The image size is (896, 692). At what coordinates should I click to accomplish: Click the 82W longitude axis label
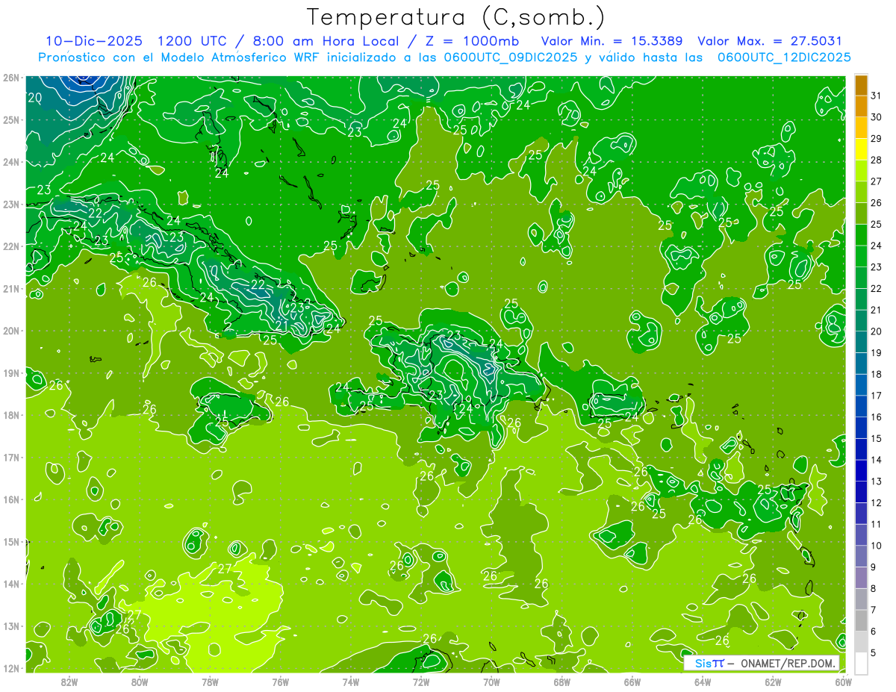coord(69,682)
